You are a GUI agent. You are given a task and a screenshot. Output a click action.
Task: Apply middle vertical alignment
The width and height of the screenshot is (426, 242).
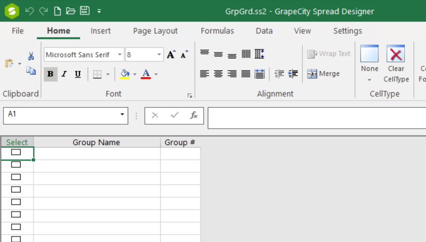point(218,54)
